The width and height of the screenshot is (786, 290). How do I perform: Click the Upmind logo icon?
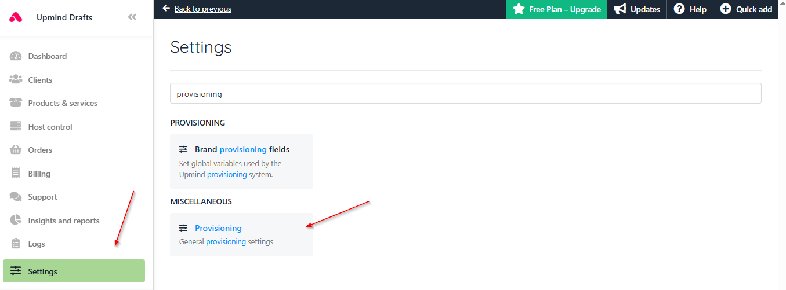[16, 17]
